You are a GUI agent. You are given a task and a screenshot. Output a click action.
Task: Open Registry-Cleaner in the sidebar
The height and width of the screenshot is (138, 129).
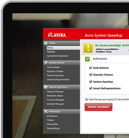55,71
